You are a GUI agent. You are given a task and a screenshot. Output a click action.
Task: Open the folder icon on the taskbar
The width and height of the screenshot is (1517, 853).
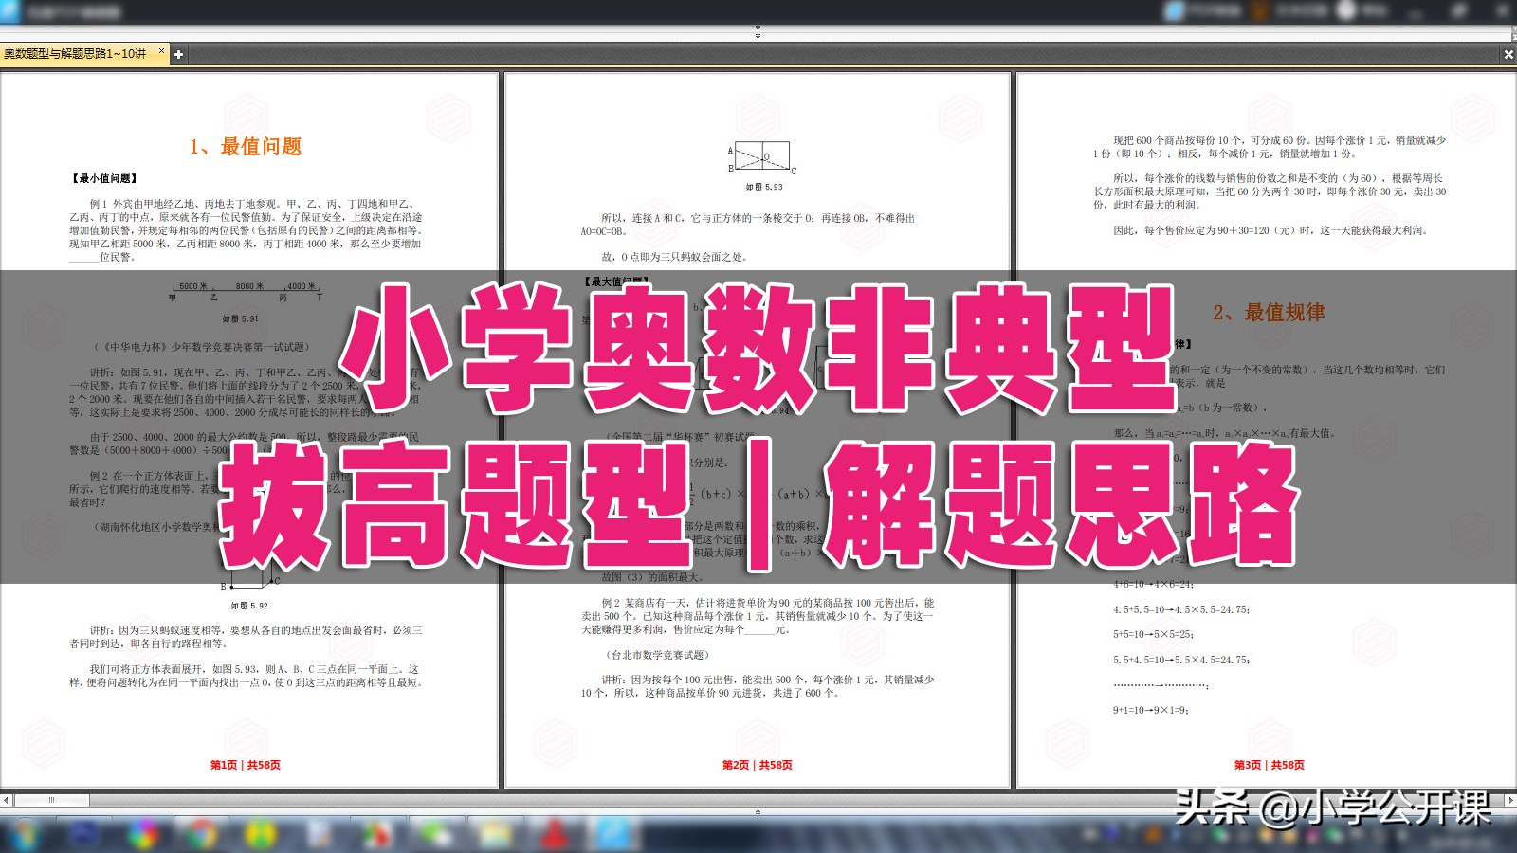494,836
